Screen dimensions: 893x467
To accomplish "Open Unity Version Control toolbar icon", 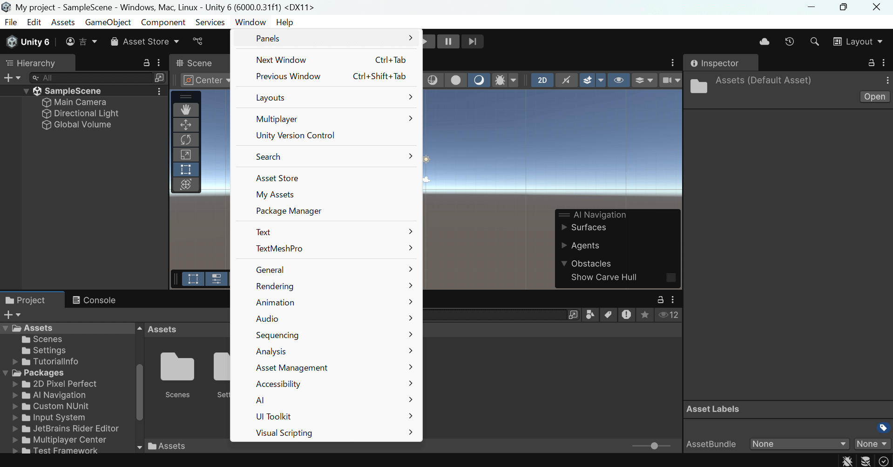I will [198, 41].
